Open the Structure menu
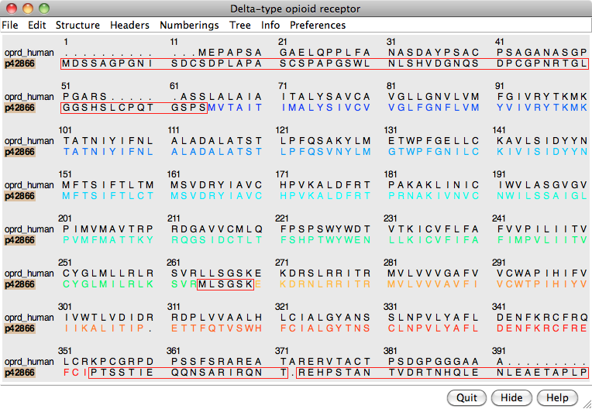The image size is (592, 409). click(x=77, y=25)
